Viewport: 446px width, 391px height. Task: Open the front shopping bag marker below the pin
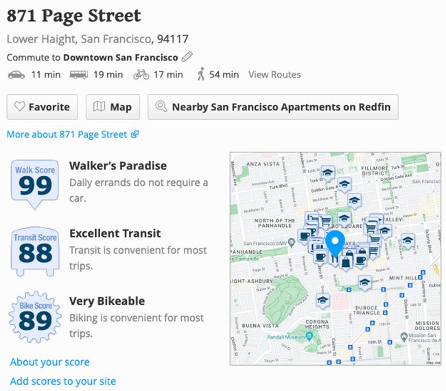click(x=345, y=263)
